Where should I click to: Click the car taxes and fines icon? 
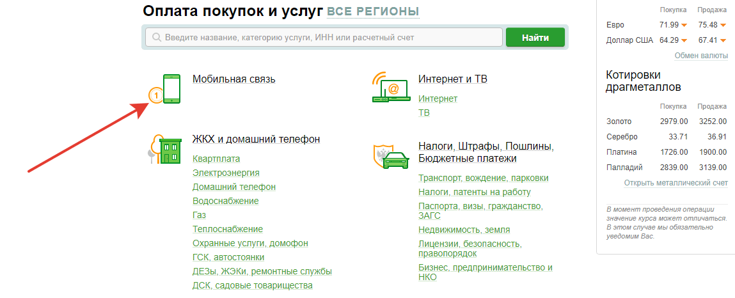pos(390,156)
